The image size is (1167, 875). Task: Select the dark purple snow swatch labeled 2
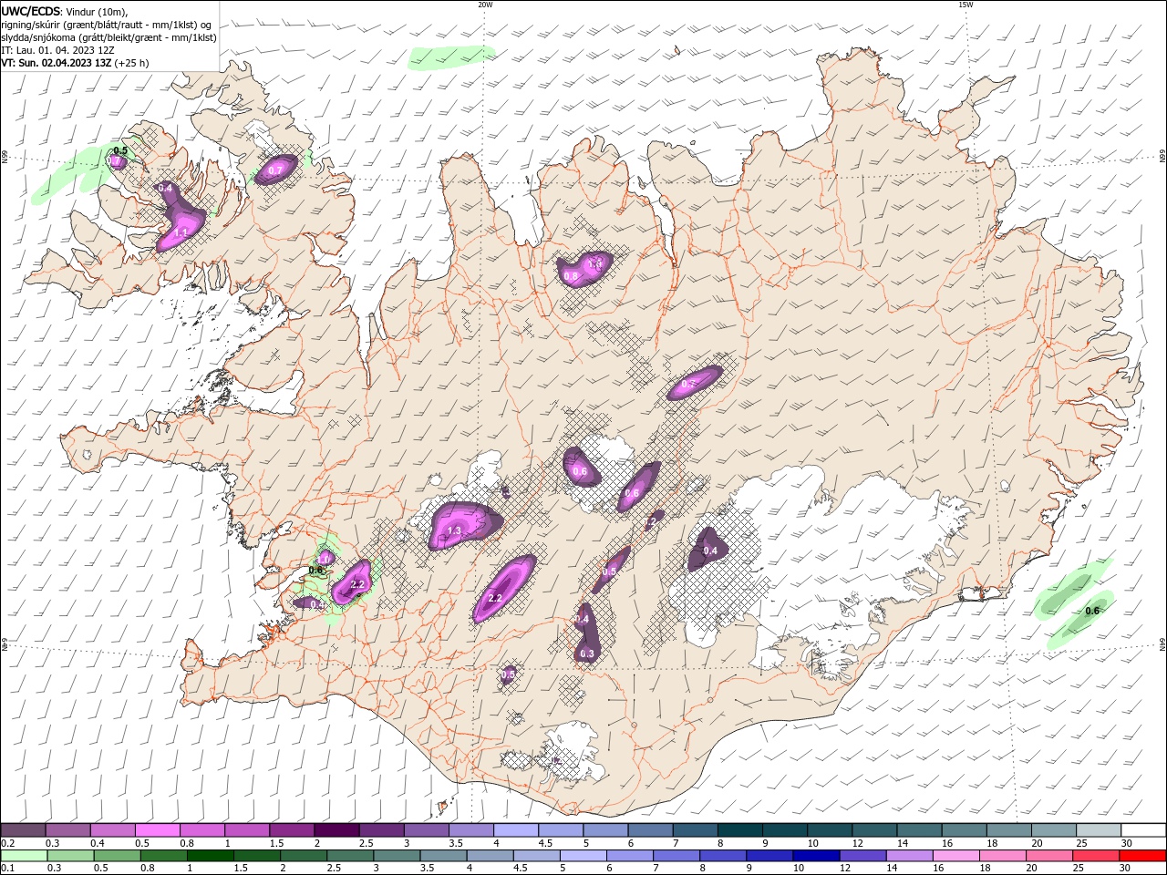click(x=336, y=830)
